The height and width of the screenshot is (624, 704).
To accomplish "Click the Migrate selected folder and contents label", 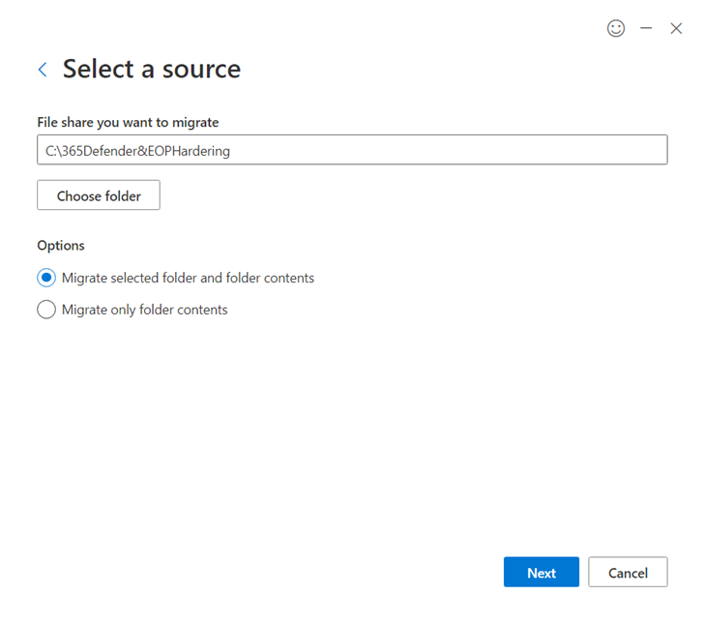I will [x=188, y=278].
